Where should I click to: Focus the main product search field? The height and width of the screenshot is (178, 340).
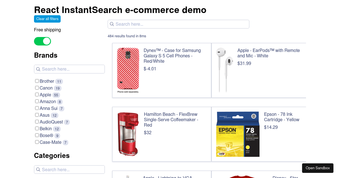click(181, 24)
